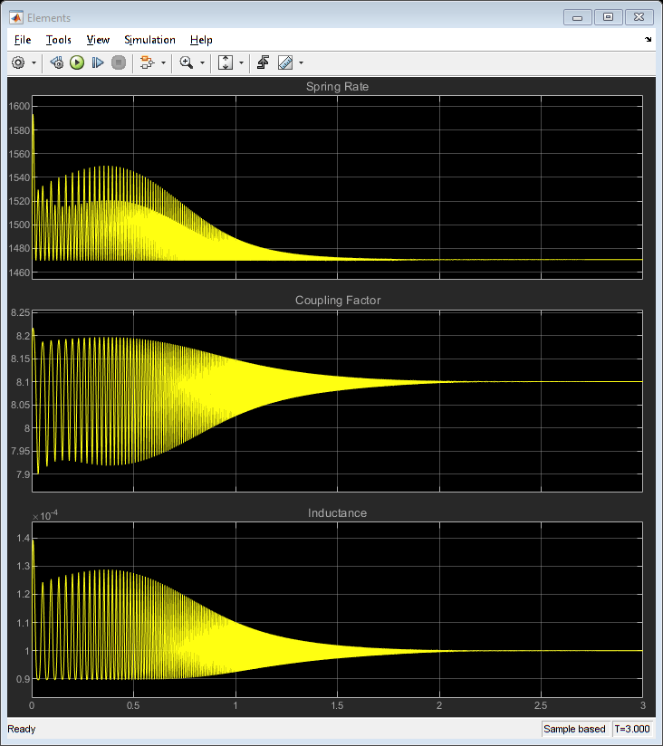Expand the Scale Axes options arrow
Screen dimensions: 663x746
[x=241, y=62]
